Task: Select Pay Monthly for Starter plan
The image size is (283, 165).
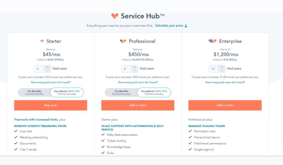Action: point(34,93)
